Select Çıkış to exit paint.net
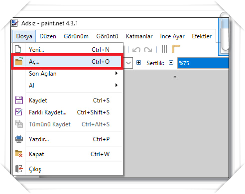The width and height of the screenshot is (245, 194). click(67, 169)
